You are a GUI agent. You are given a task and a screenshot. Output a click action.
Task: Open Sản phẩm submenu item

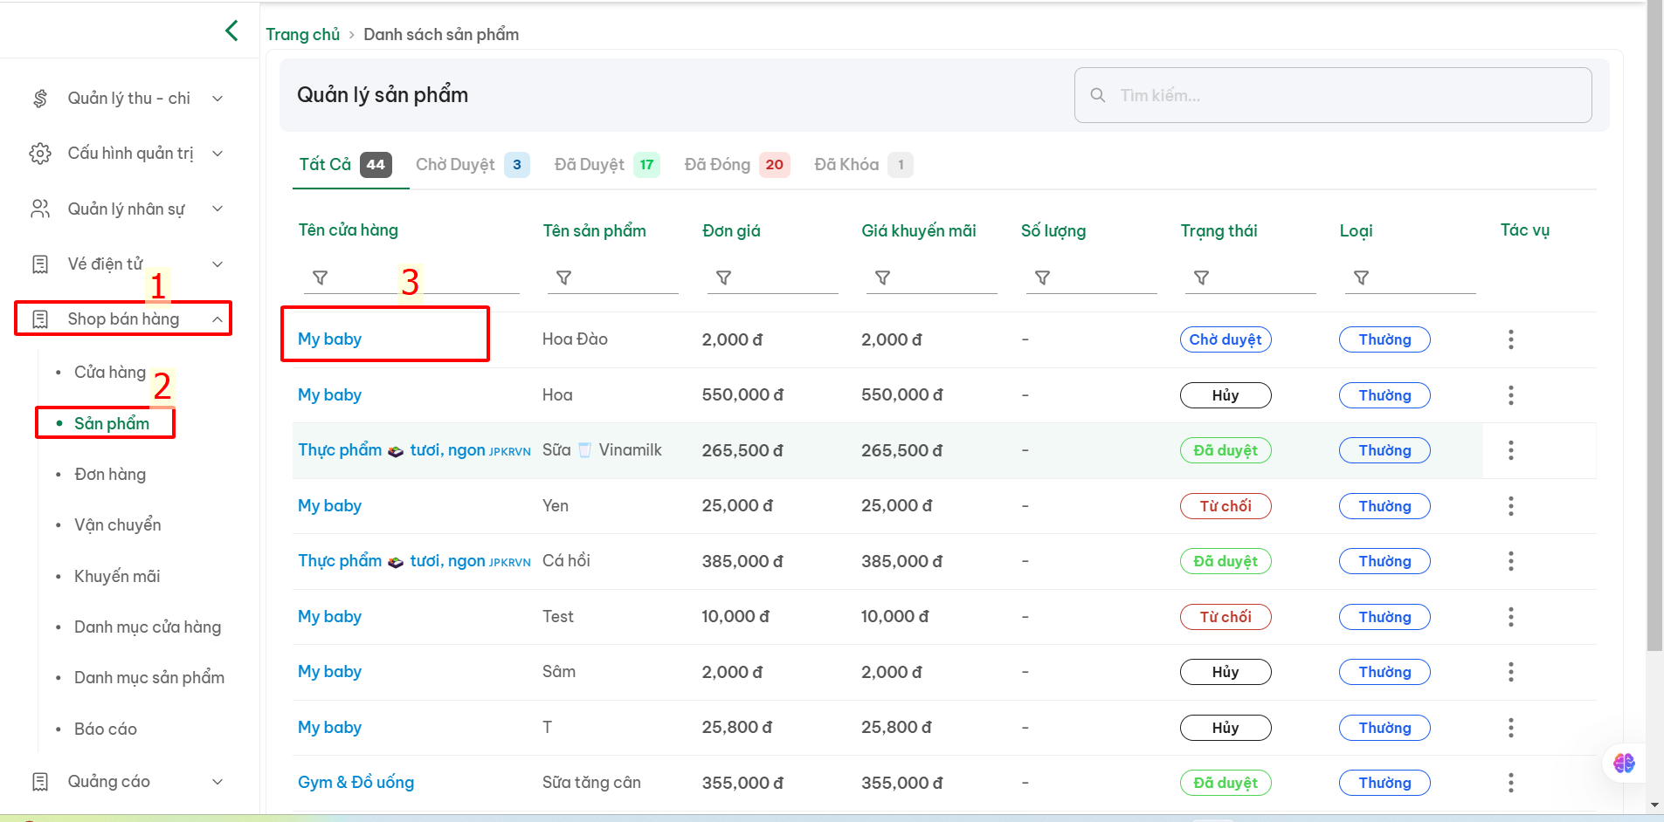[112, 423]
